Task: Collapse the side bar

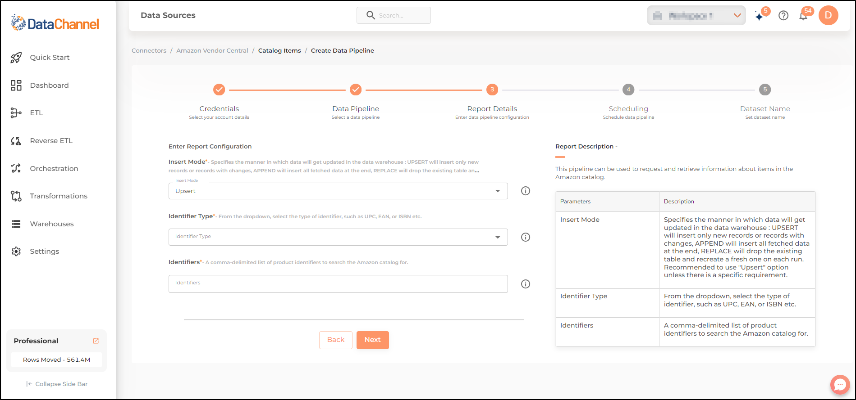Action: pos(57,384)
